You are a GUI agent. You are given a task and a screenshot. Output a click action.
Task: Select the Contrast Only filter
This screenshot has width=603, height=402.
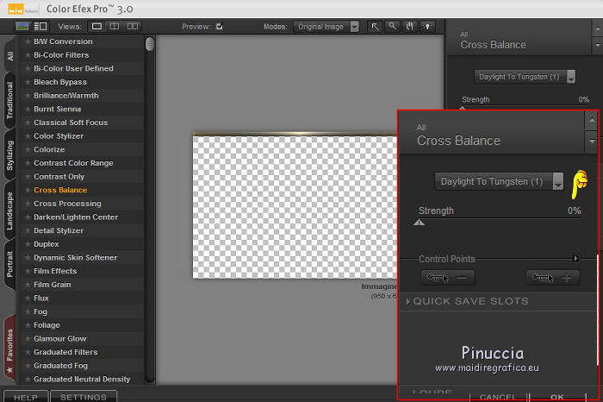tap(59, 176)
